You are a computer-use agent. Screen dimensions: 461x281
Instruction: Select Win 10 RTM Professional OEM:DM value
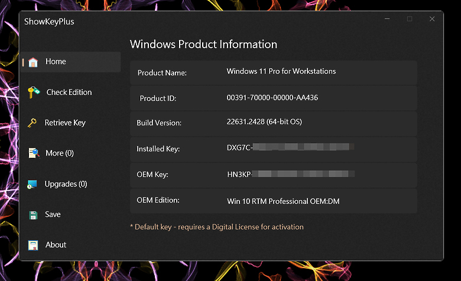click(283, 201)
